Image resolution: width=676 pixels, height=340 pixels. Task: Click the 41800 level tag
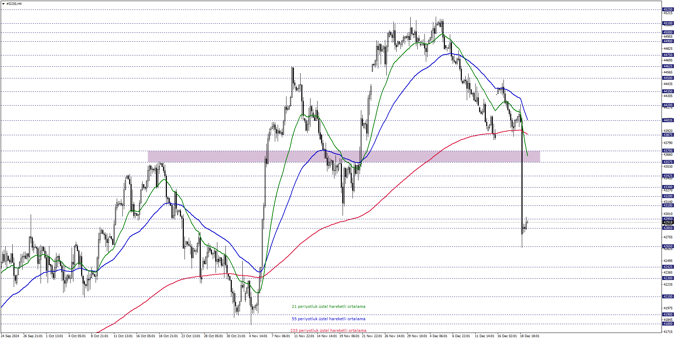(668, 324)
